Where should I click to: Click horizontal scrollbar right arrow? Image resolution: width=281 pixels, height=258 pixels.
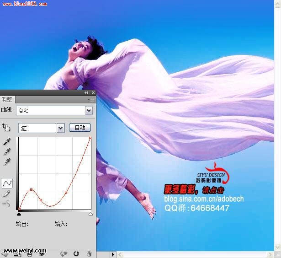pos(270,254)
